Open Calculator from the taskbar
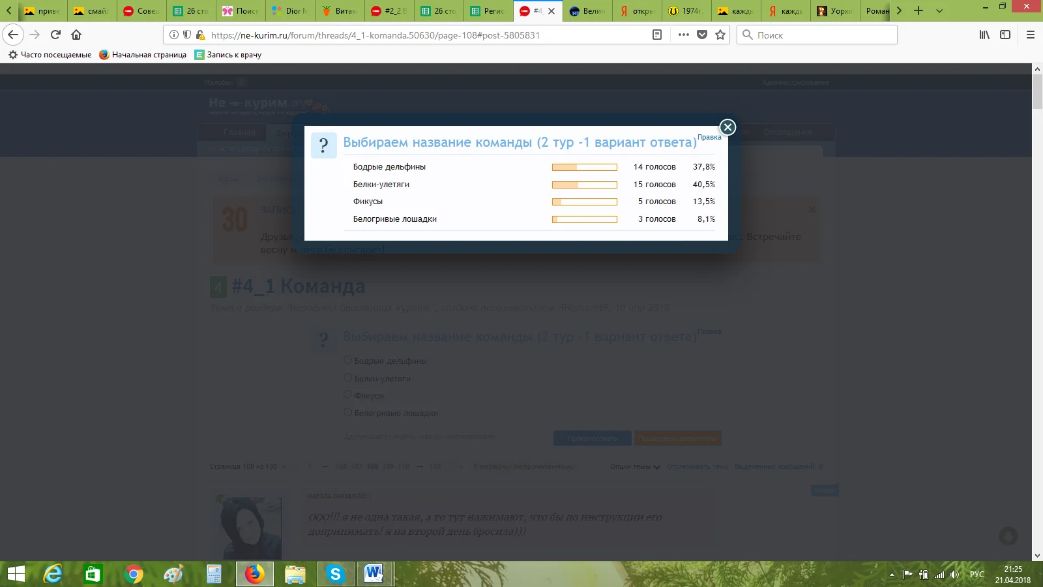Screen dimensions: 1043x587 (x=214, y=574)
